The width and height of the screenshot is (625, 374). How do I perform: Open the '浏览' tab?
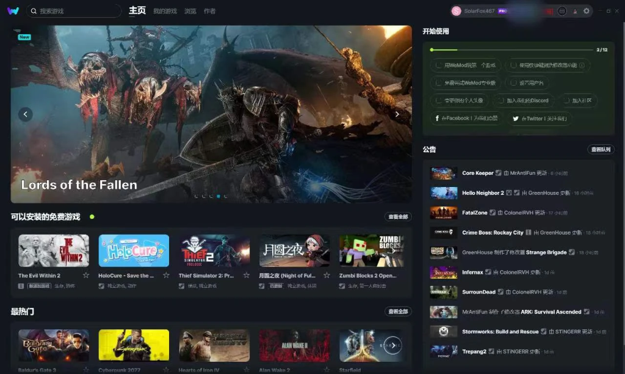point(190,11)
